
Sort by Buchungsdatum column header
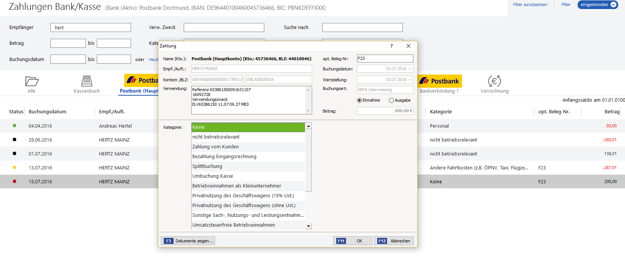pos(47,111)
